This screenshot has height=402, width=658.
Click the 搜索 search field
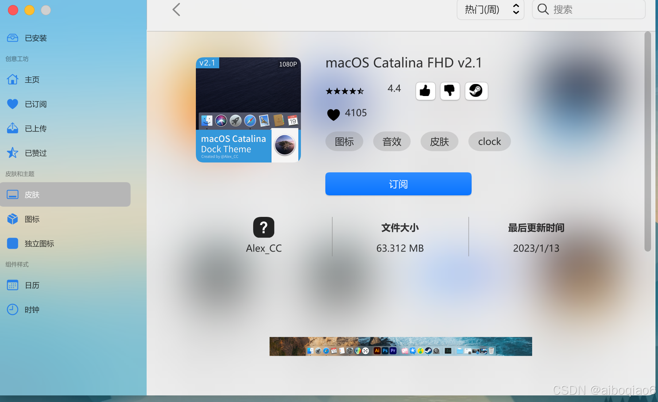click(589, 9)
